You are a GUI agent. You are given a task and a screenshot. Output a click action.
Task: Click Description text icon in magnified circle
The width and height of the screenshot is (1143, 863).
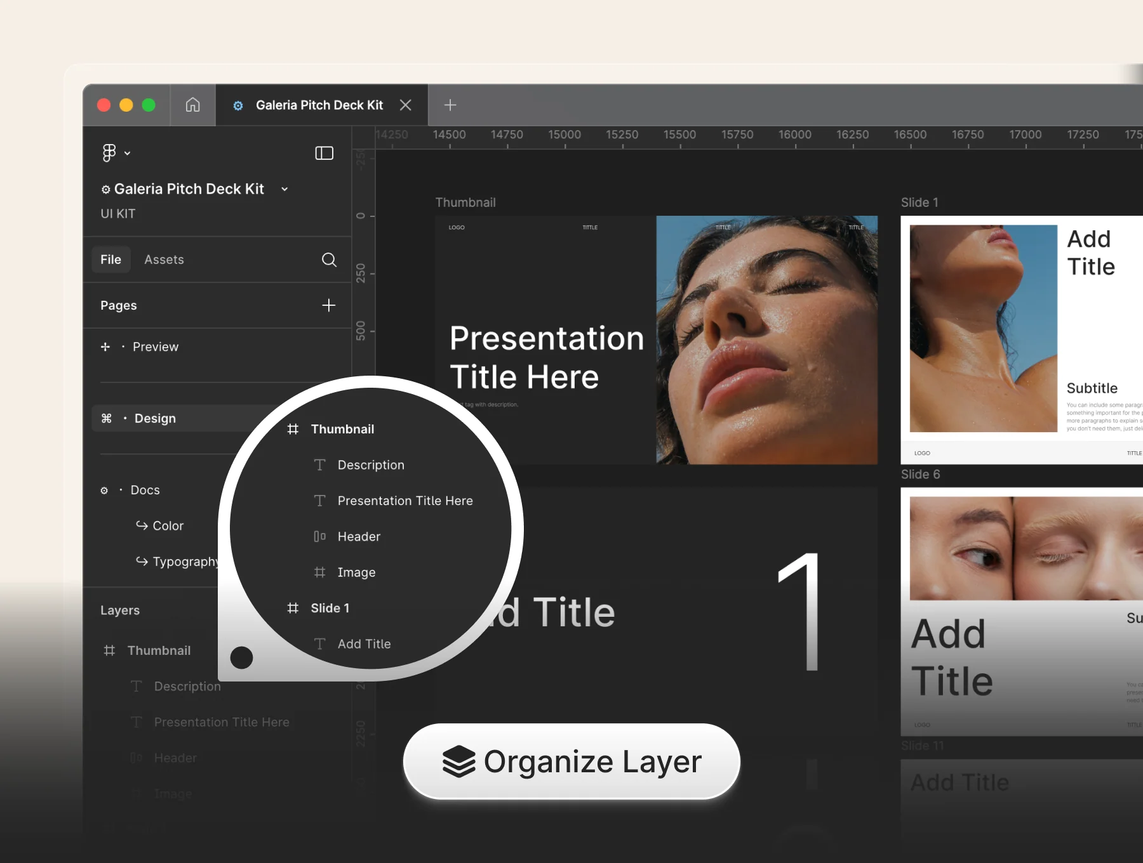pos(320,465)
